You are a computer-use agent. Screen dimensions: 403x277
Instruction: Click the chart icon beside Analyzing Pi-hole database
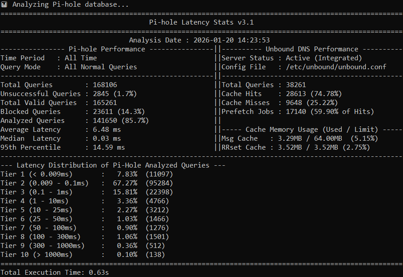[x=4, y=4]
